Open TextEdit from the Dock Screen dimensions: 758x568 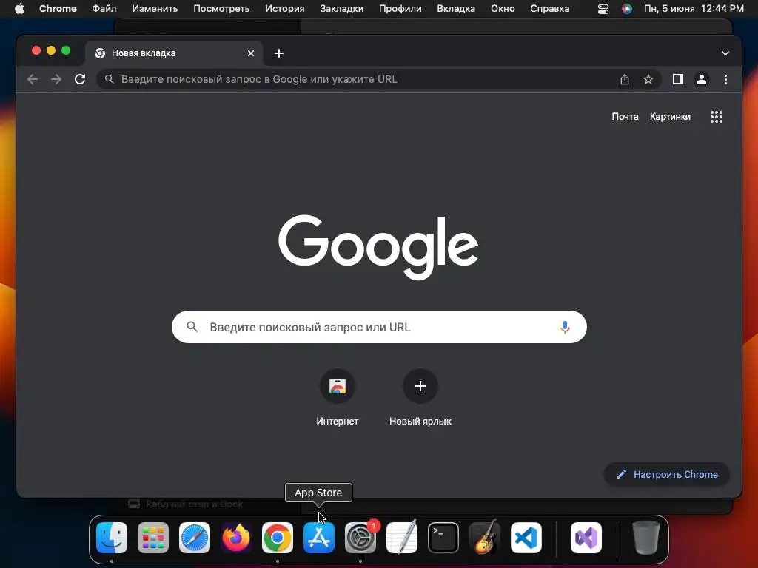click(x=402, y=538)
